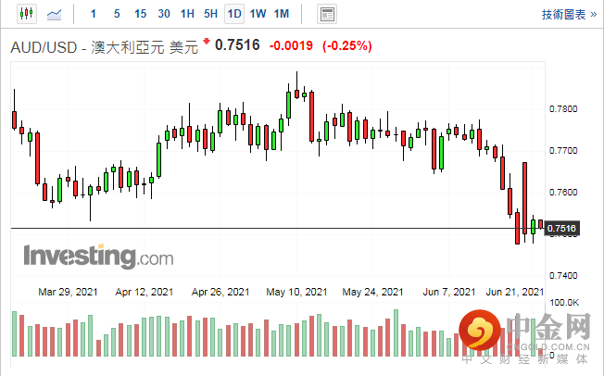Click the -0.0019 change value
604x376 pixels.
pos(291,46)
